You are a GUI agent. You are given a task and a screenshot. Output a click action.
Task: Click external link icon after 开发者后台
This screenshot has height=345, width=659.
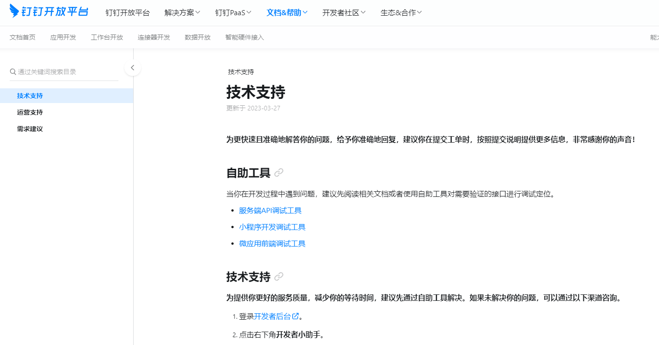(295, 316)
